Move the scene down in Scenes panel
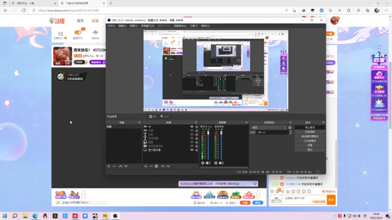The height and width of the screenshot is (220, 392). click(126, 166)
